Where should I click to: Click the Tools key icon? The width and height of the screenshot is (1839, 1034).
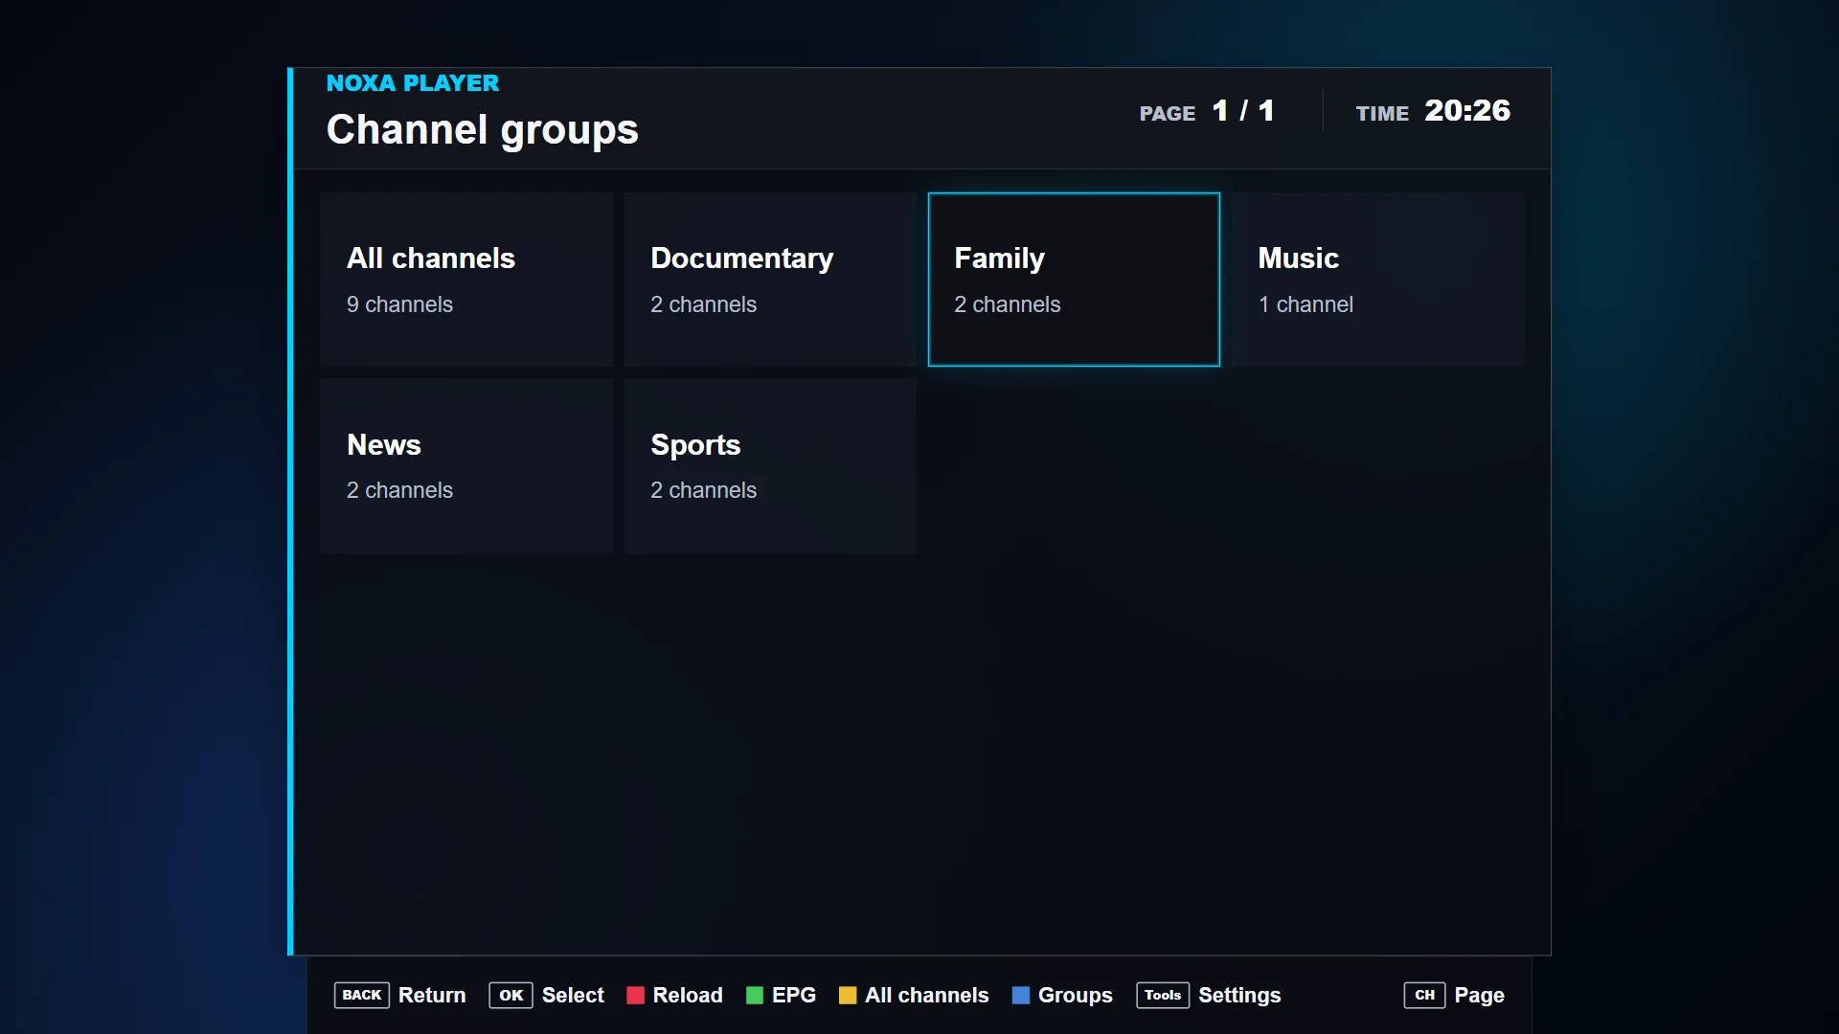1163,995
